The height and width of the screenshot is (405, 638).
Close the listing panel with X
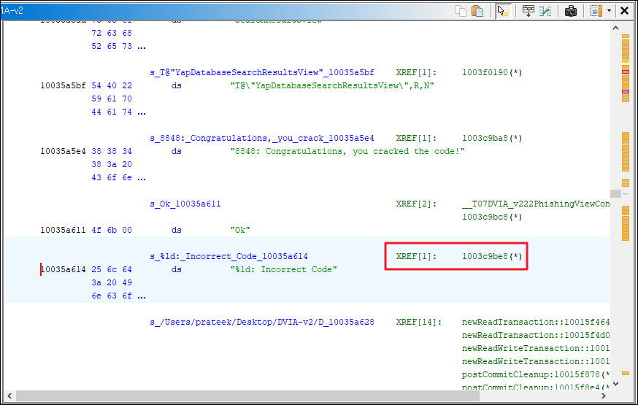coord(624,11)
